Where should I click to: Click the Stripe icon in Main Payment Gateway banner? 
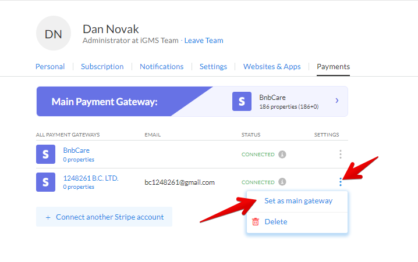tap(242, 102)
